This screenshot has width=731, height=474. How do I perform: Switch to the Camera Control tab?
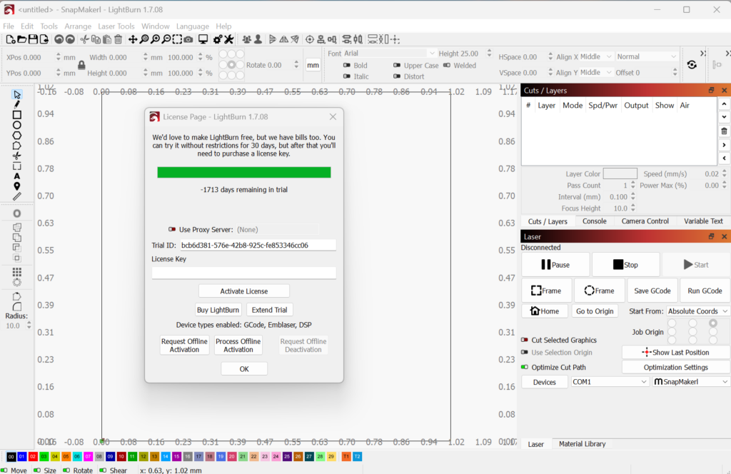(645, 221)
